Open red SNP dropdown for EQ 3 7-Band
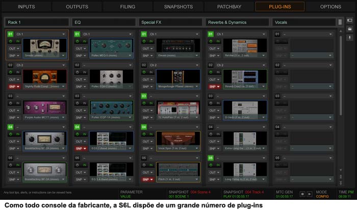Screen dimensions: 357x210 (81, 148)
